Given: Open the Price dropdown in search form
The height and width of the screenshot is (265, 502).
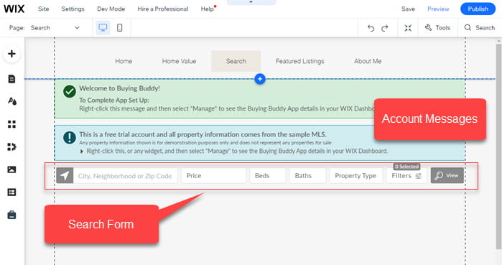Looking at the screenshot, I should pos(213,176).
